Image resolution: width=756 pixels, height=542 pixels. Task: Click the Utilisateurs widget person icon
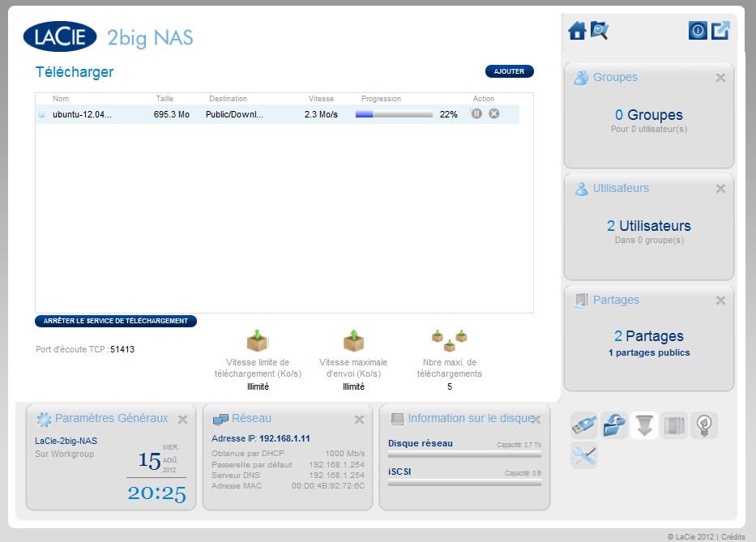click(x=582, y=189)
